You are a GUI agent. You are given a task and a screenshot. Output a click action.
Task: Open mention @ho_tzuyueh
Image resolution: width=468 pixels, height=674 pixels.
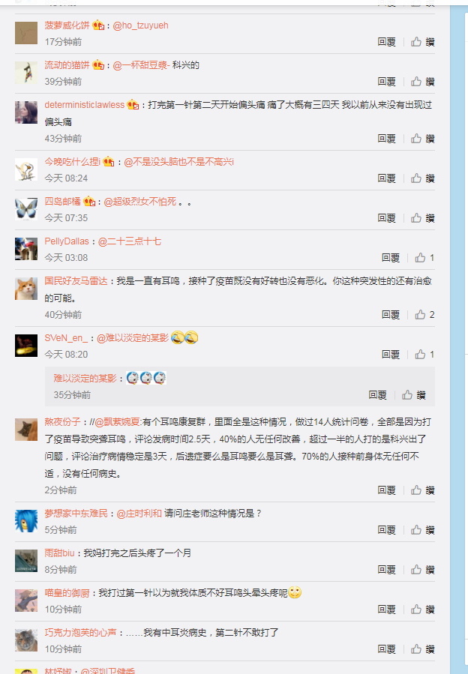click(x=140, y=25)
